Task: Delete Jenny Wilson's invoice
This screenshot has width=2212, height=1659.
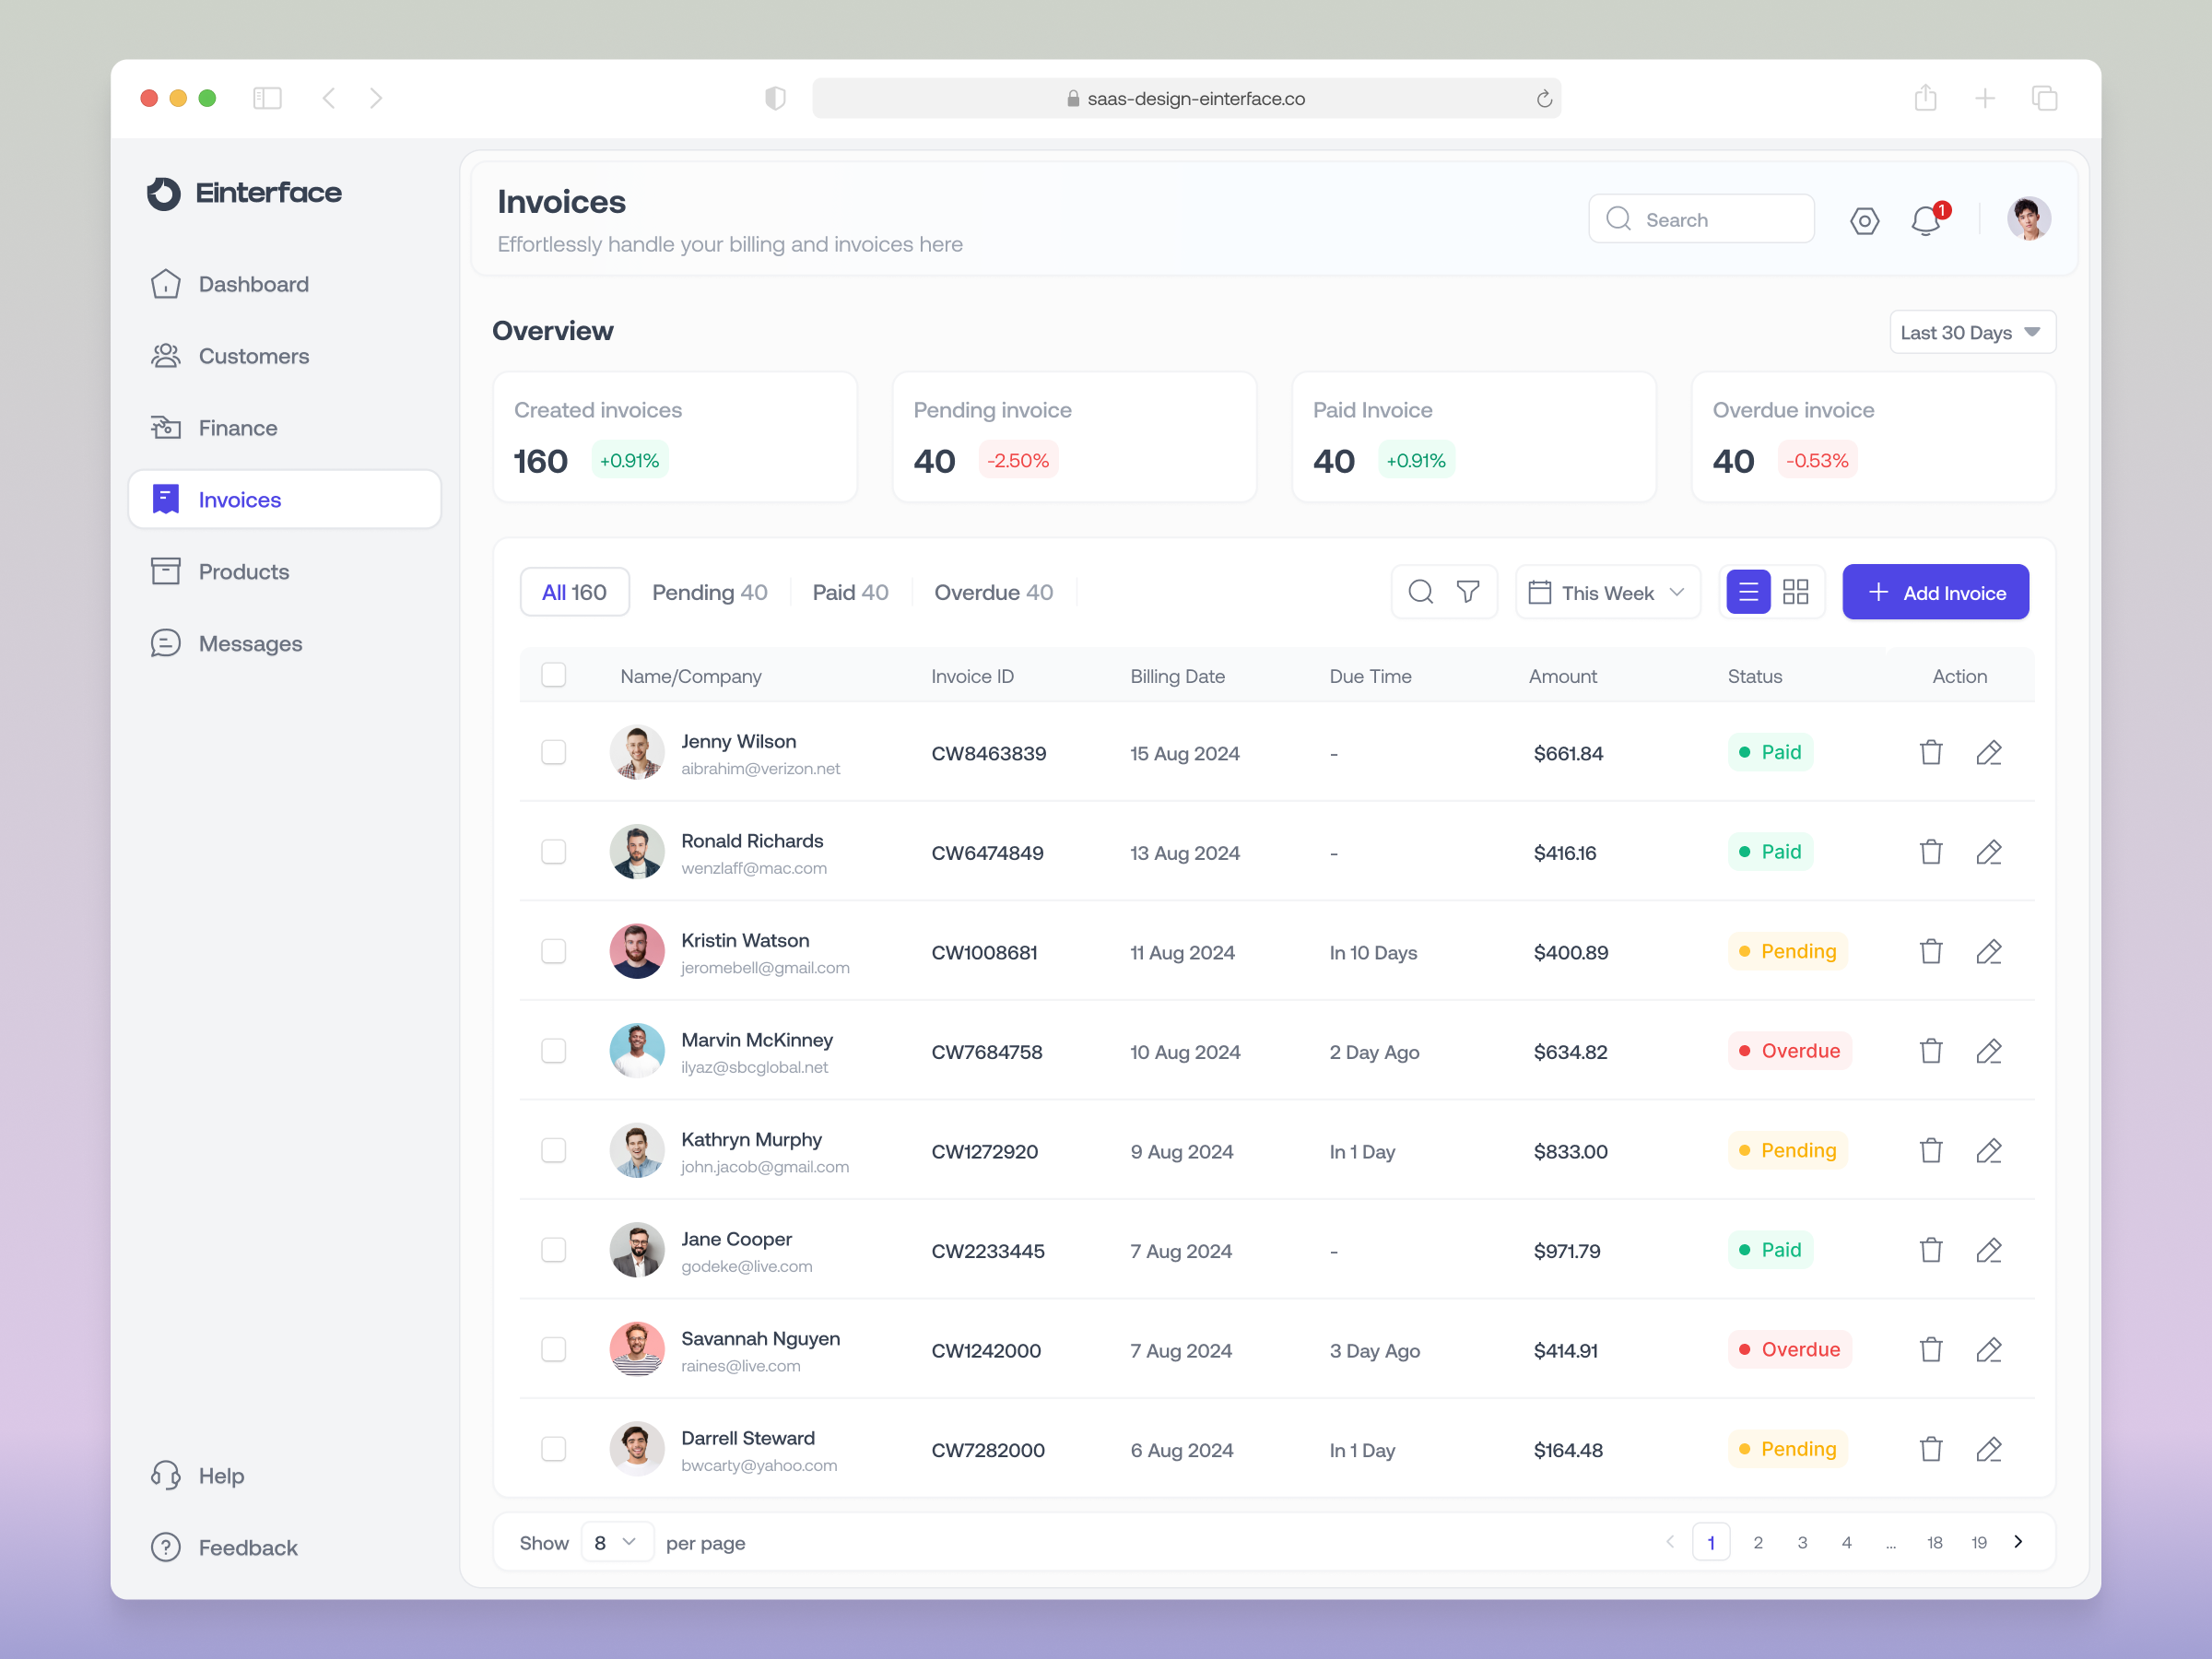Action: [x=1931, y=752]
